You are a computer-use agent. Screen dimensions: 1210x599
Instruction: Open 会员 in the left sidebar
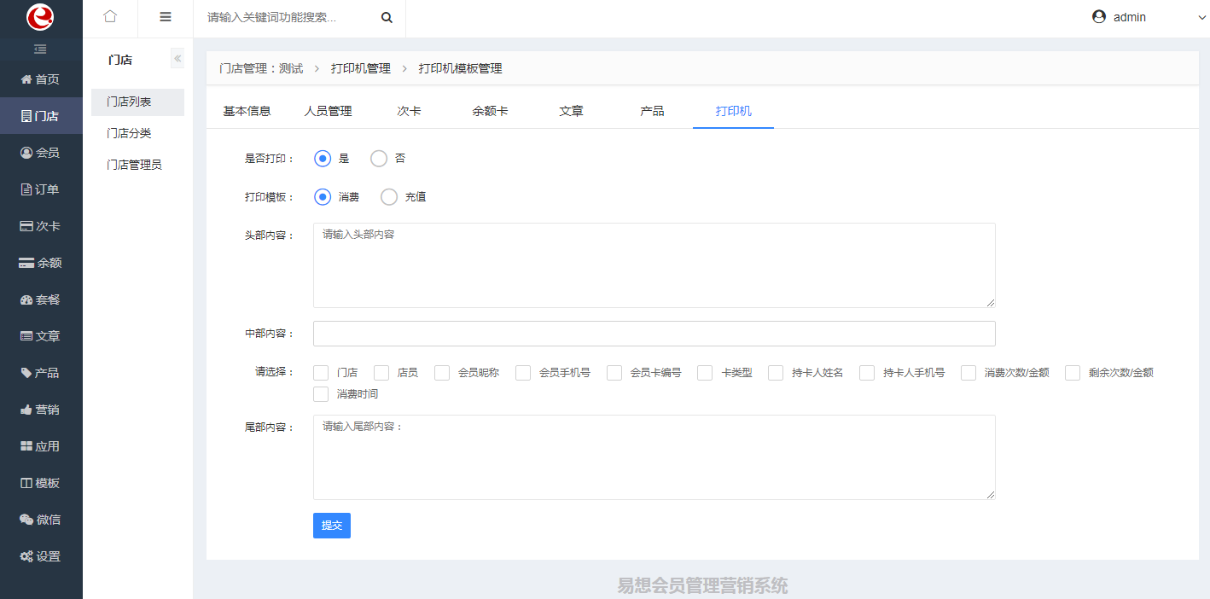pos(41,153)
